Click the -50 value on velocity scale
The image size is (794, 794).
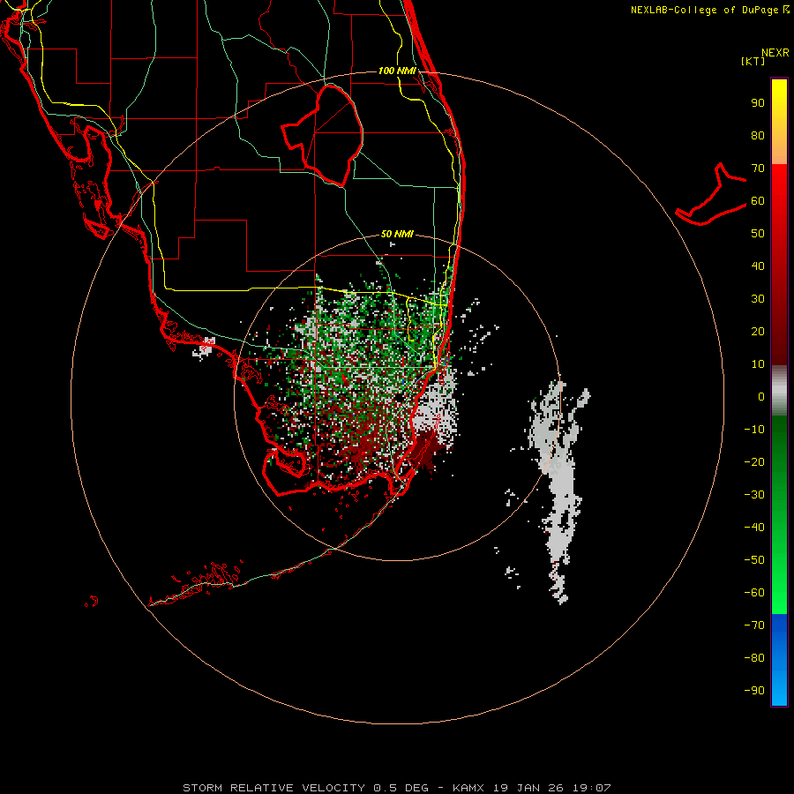click(754, 560)
